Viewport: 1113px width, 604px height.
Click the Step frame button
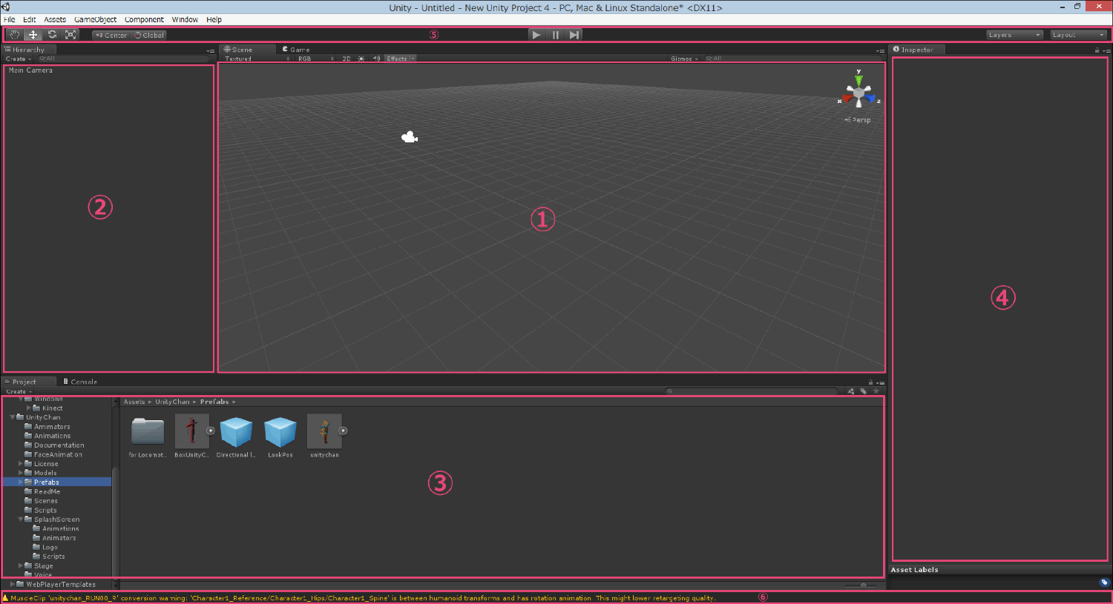[x=574, y=35]
